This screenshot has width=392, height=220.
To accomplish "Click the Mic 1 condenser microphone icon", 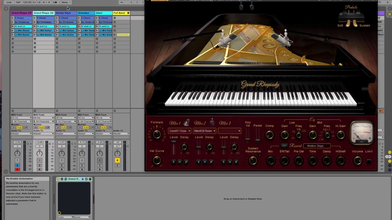I will click(x=187, y=123).
